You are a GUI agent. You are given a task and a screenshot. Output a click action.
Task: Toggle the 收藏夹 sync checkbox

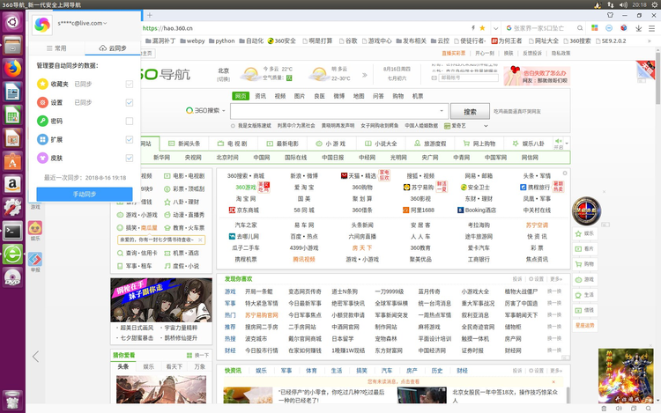pyautogui.click(x=130, y=85)
